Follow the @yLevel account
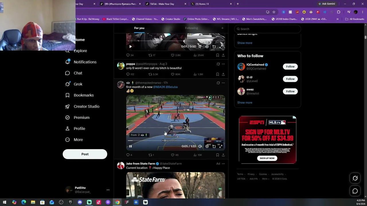Image resolution: width=367 pixels, height=206 pixels. (290, 79)
